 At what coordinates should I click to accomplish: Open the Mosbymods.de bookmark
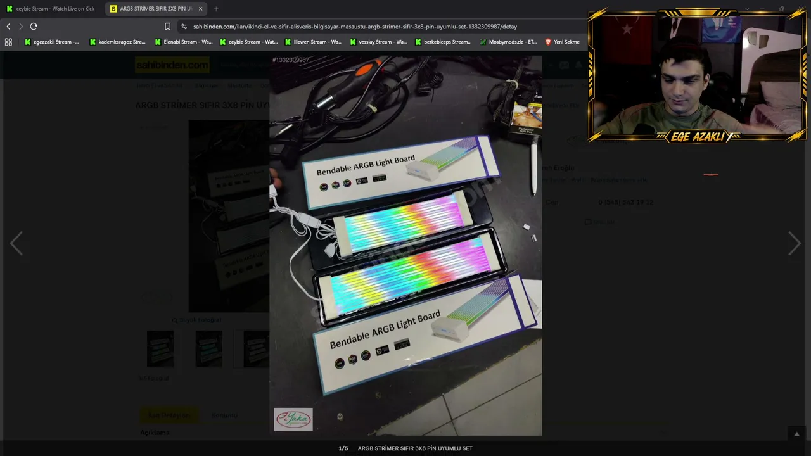point(509,42)
